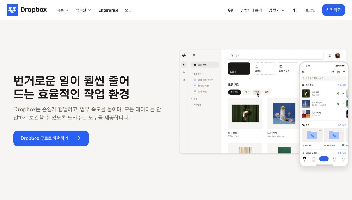Expand the 제품 menu
This screenshot has width=352, height=200.
pyautogui.click(x=63, y=10)
